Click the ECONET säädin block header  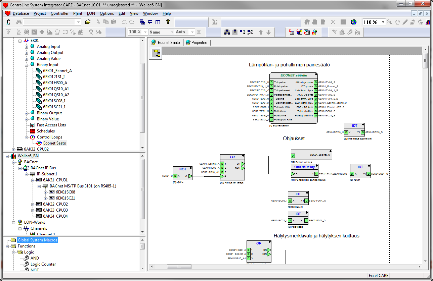tap(294, 75)
